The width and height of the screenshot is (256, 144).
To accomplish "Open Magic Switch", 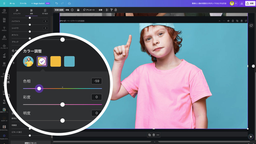I will click(x=41, y=3).
